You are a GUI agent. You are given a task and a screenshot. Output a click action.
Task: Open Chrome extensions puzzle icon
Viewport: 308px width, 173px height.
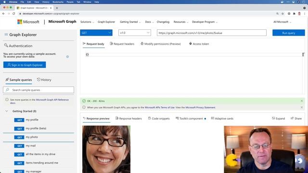coord(294,13)
